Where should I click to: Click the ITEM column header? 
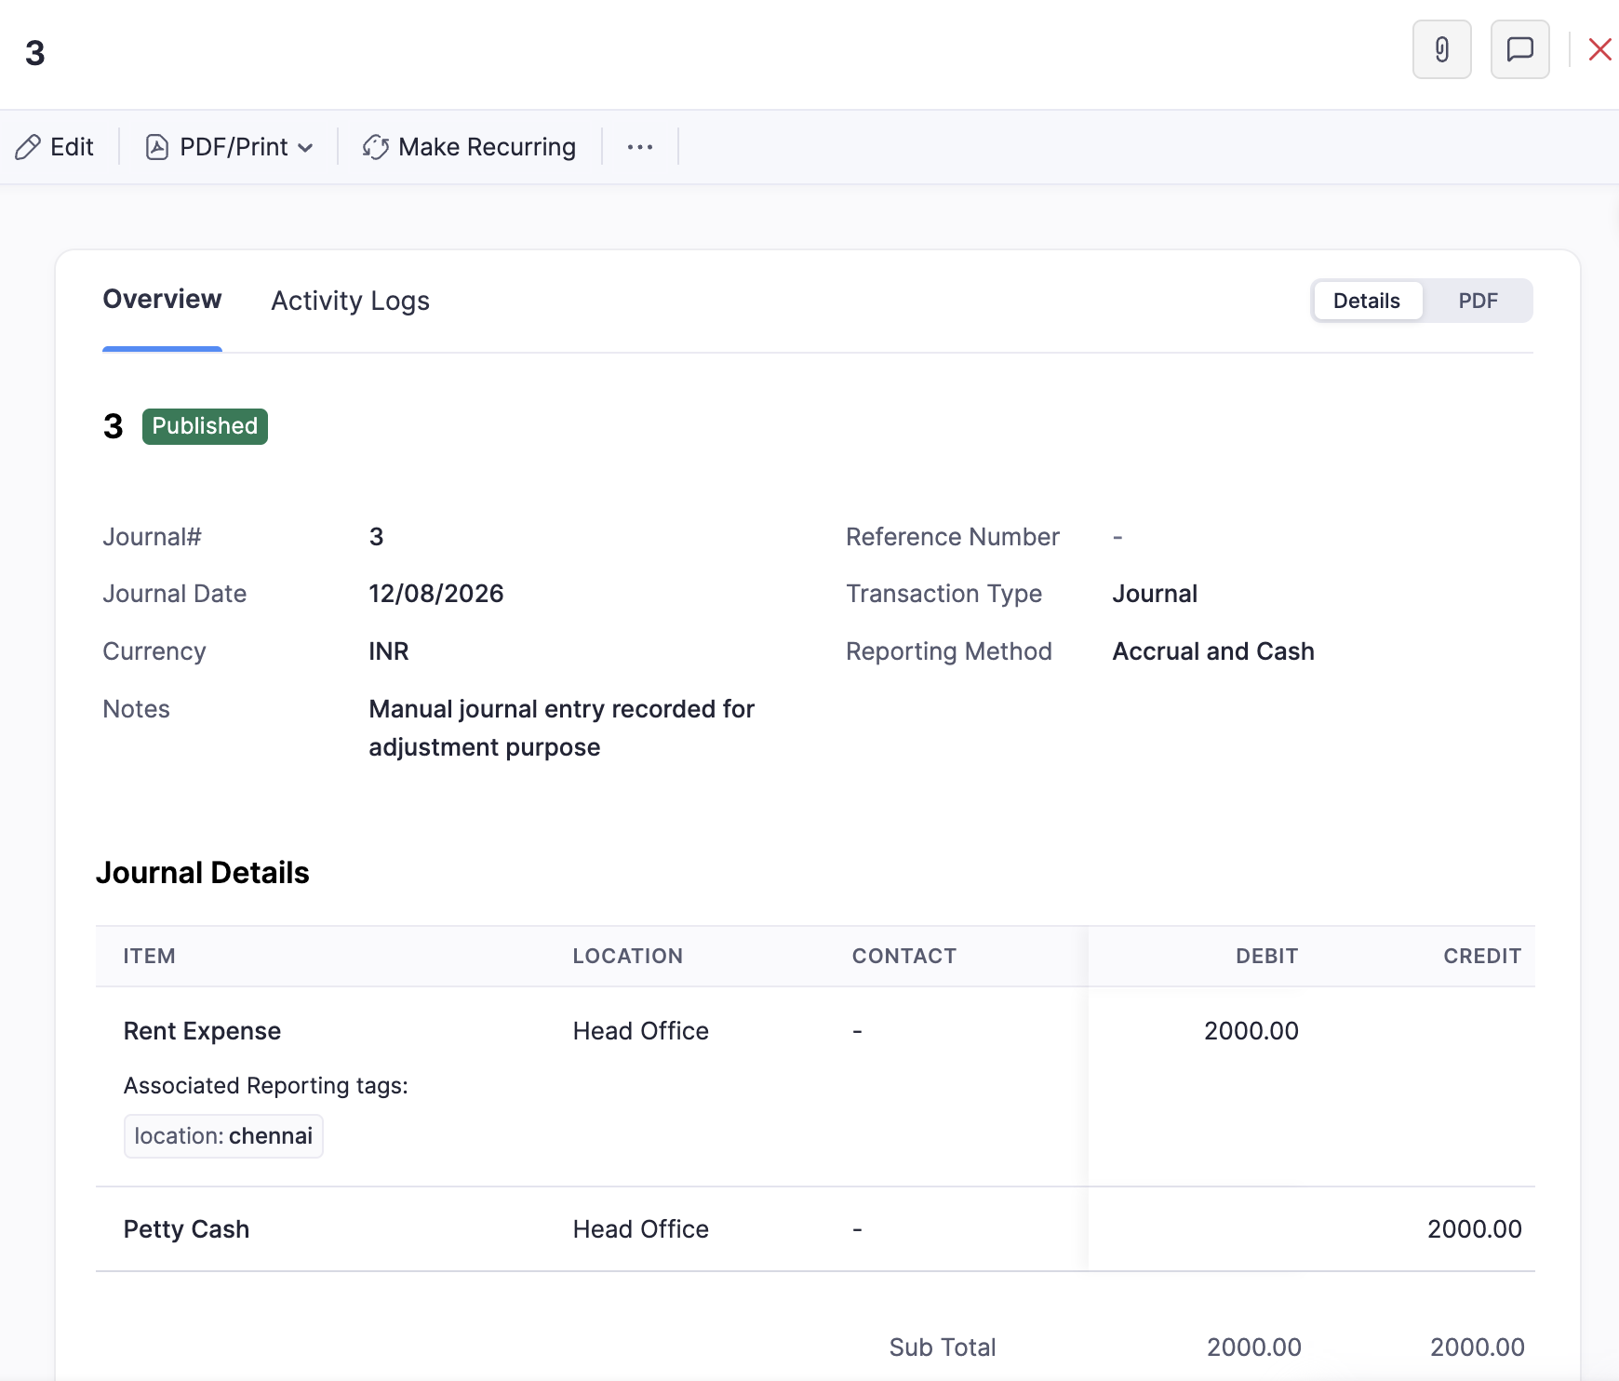coord(149,956)
